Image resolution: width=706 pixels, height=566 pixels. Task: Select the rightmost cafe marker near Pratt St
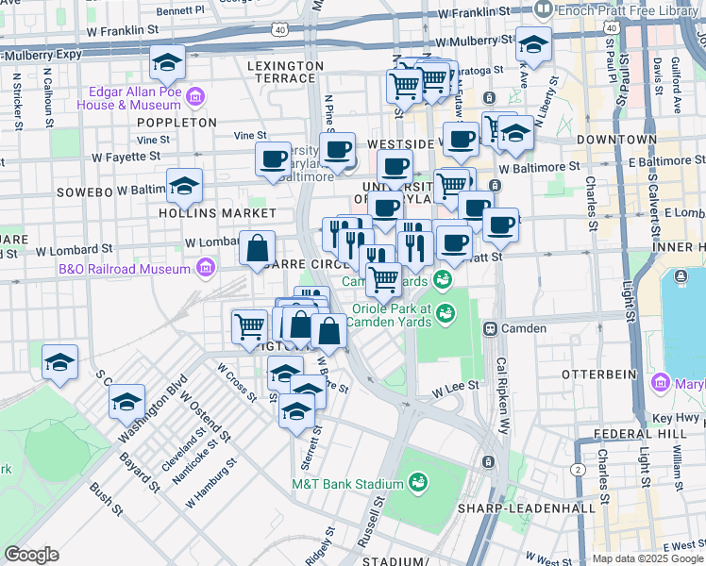pyautogui.click(x=500, y=228)
